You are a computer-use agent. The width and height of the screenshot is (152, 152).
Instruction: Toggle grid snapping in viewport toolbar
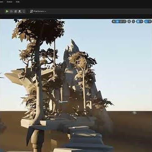click(x=138, y=22)
